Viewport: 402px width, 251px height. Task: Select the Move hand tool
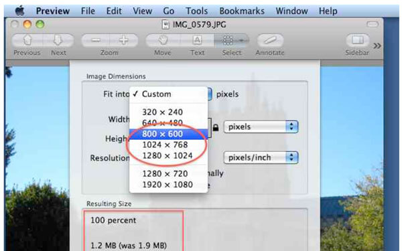pyautogui.click(x=163, y=40)
